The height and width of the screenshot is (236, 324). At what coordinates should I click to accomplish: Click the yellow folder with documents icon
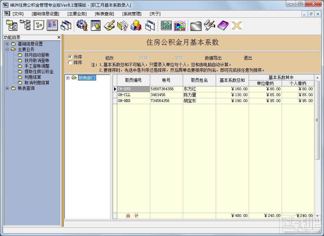click(x=123, y=25)
